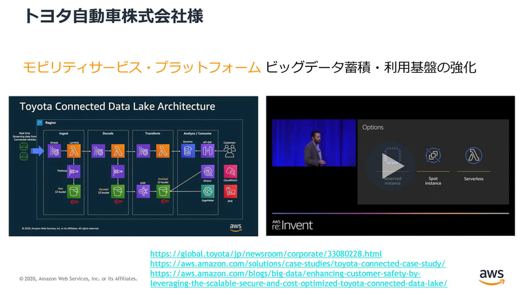
Task: Click the red key under Raw S3 bucket
Action: [x=74, y=202]
